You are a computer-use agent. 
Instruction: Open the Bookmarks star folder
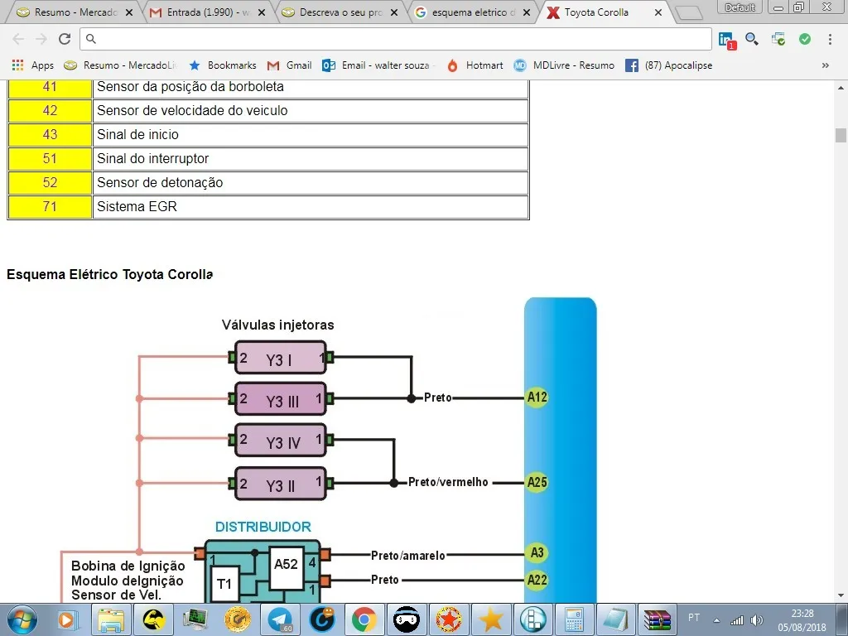[222, 65]
